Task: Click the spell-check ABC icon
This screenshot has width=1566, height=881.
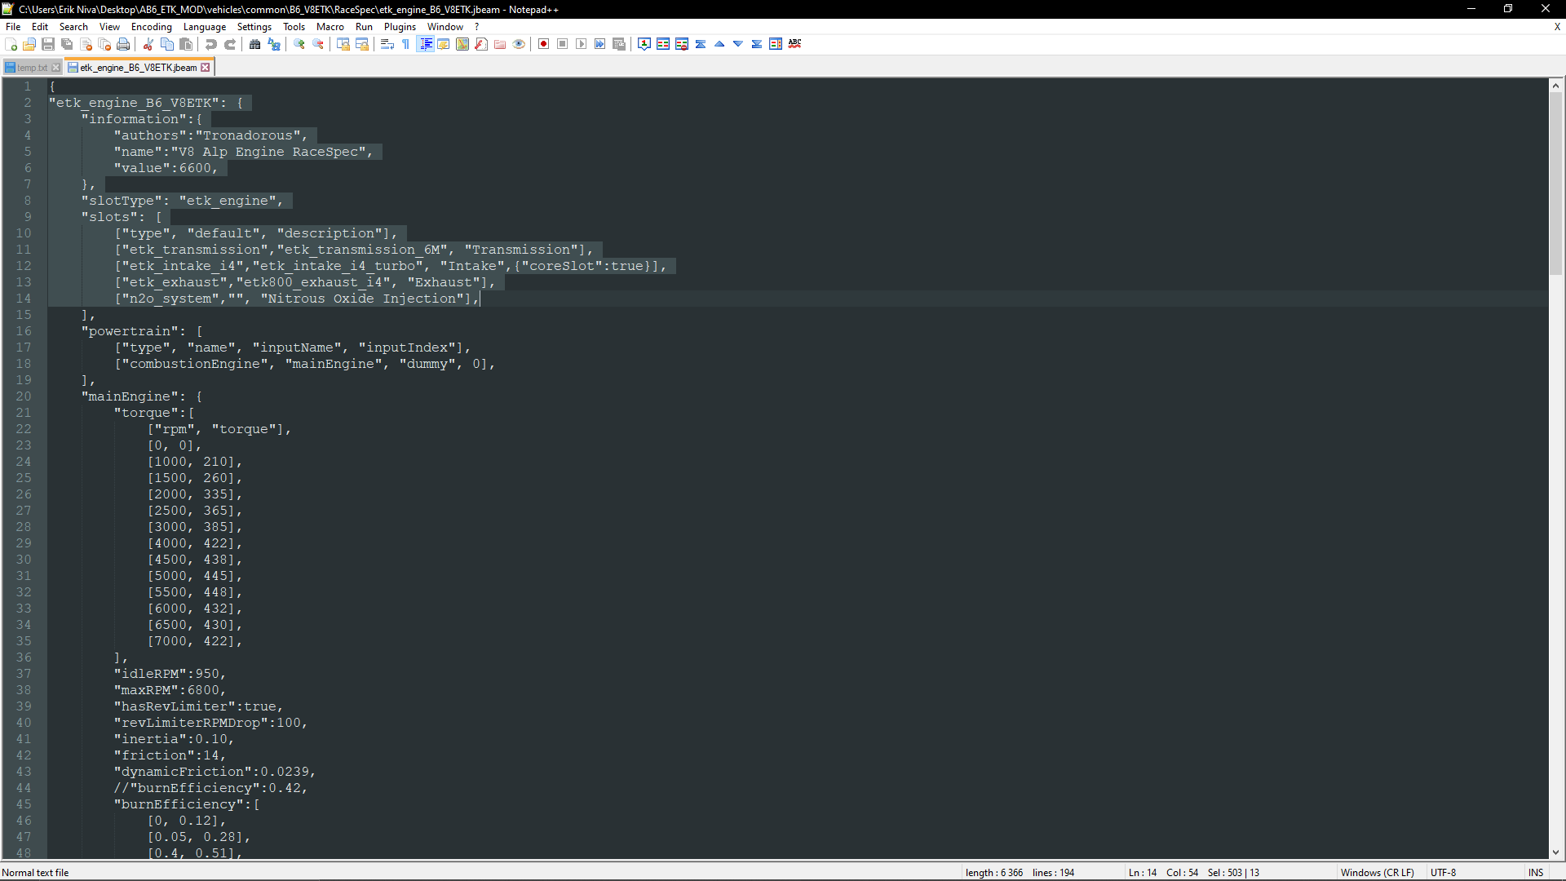Action: click(x=795, y=44)
